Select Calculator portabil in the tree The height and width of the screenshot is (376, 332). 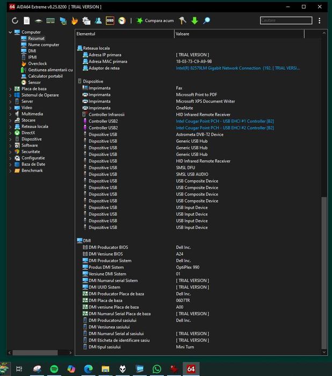45,76
